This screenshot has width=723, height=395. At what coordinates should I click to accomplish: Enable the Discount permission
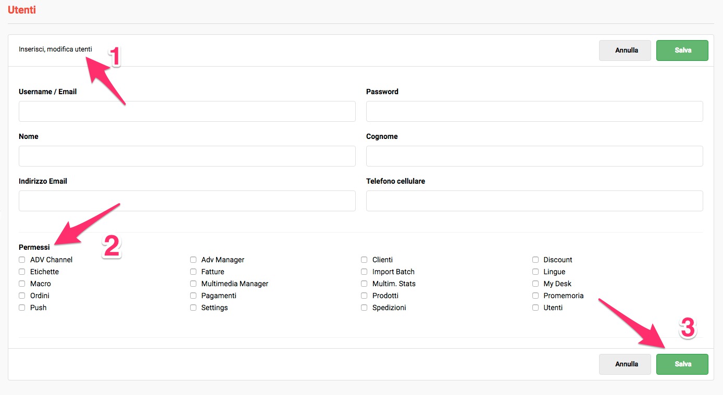[535, 260]
